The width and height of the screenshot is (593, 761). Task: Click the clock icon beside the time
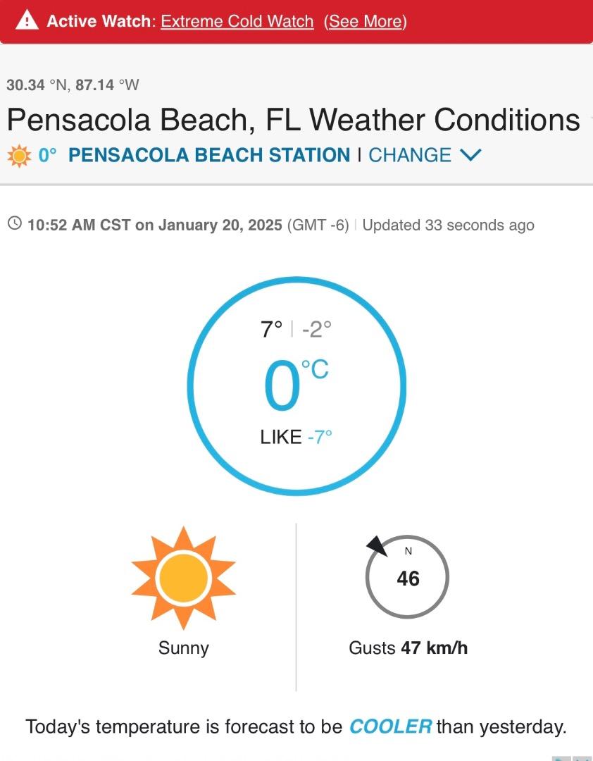click(x=15, y=224)
